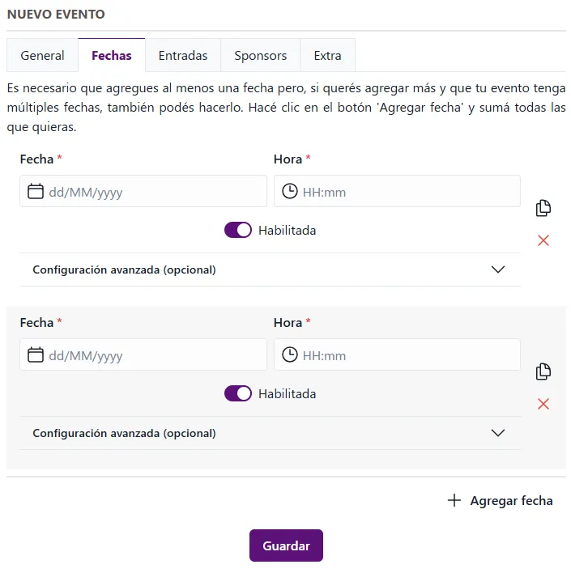Duplicate the second date entry via copy icon
The width and height of the screenshot is (571, 573).
click(x=543, y=371)
